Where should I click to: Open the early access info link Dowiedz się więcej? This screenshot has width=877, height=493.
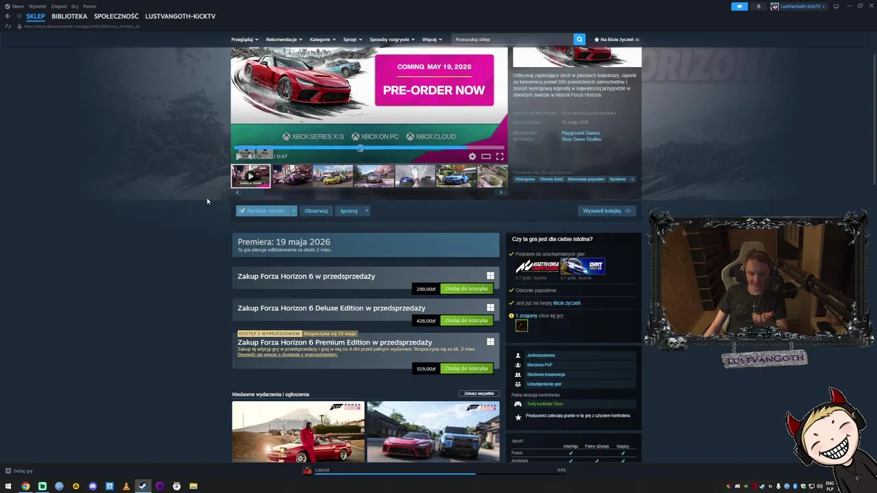click(288, 355)
